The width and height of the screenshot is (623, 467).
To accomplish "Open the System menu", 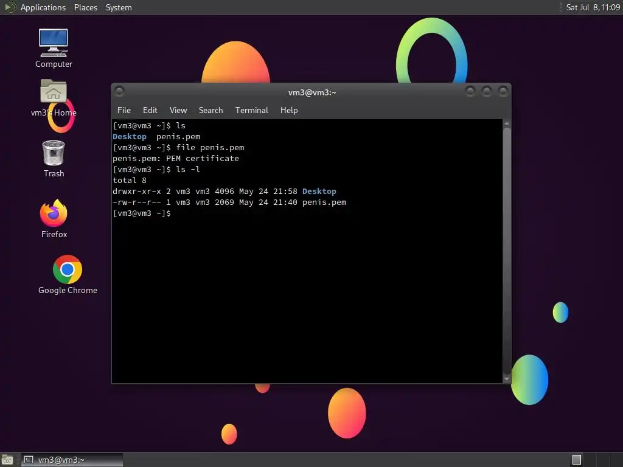I will click(119, 7).
